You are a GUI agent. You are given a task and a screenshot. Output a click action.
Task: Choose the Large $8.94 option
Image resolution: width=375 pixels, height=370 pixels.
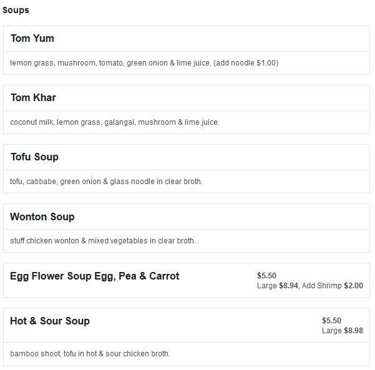[278, 286]
